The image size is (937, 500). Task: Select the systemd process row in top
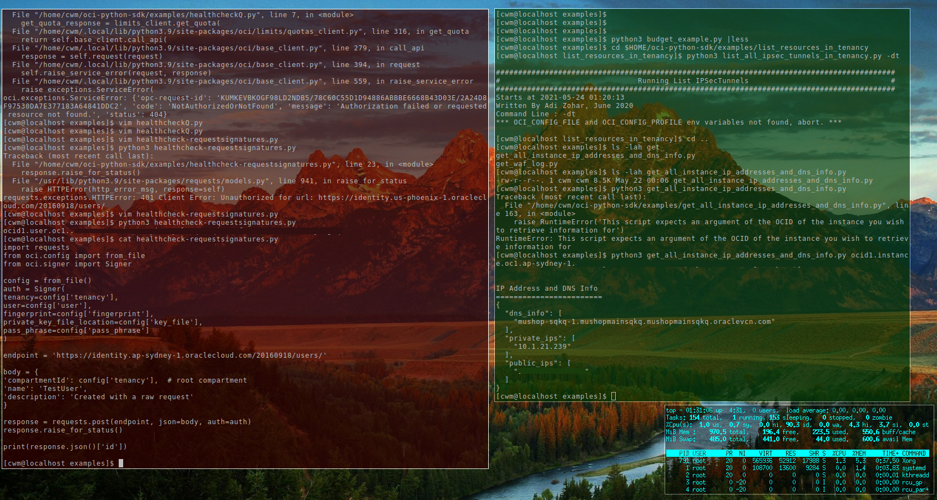pyautogui.click(x=797, y=468)
